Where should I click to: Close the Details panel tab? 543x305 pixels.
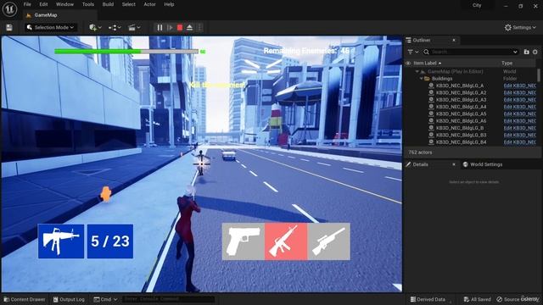point(454,164)
